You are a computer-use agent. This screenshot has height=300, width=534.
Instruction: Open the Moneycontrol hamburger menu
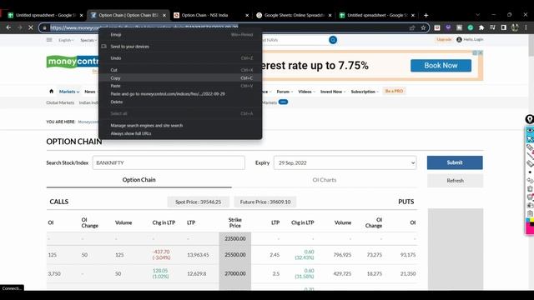[49, 40]
